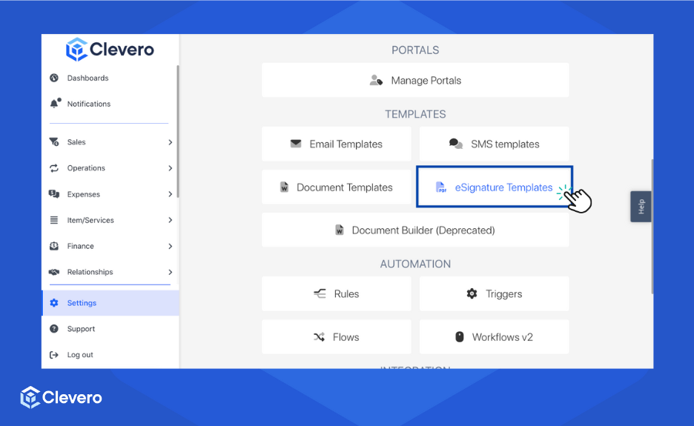Image resolution: width=694 pixels, height=426 pixels.
Task: Click the Email Templates envelope icon
Action: (x=296, y=144)
